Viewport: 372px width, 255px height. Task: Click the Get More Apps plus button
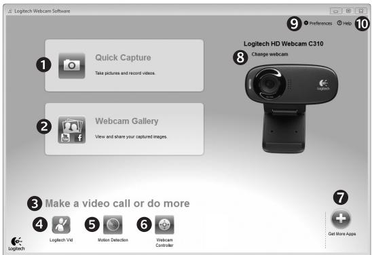pos(341,218)
